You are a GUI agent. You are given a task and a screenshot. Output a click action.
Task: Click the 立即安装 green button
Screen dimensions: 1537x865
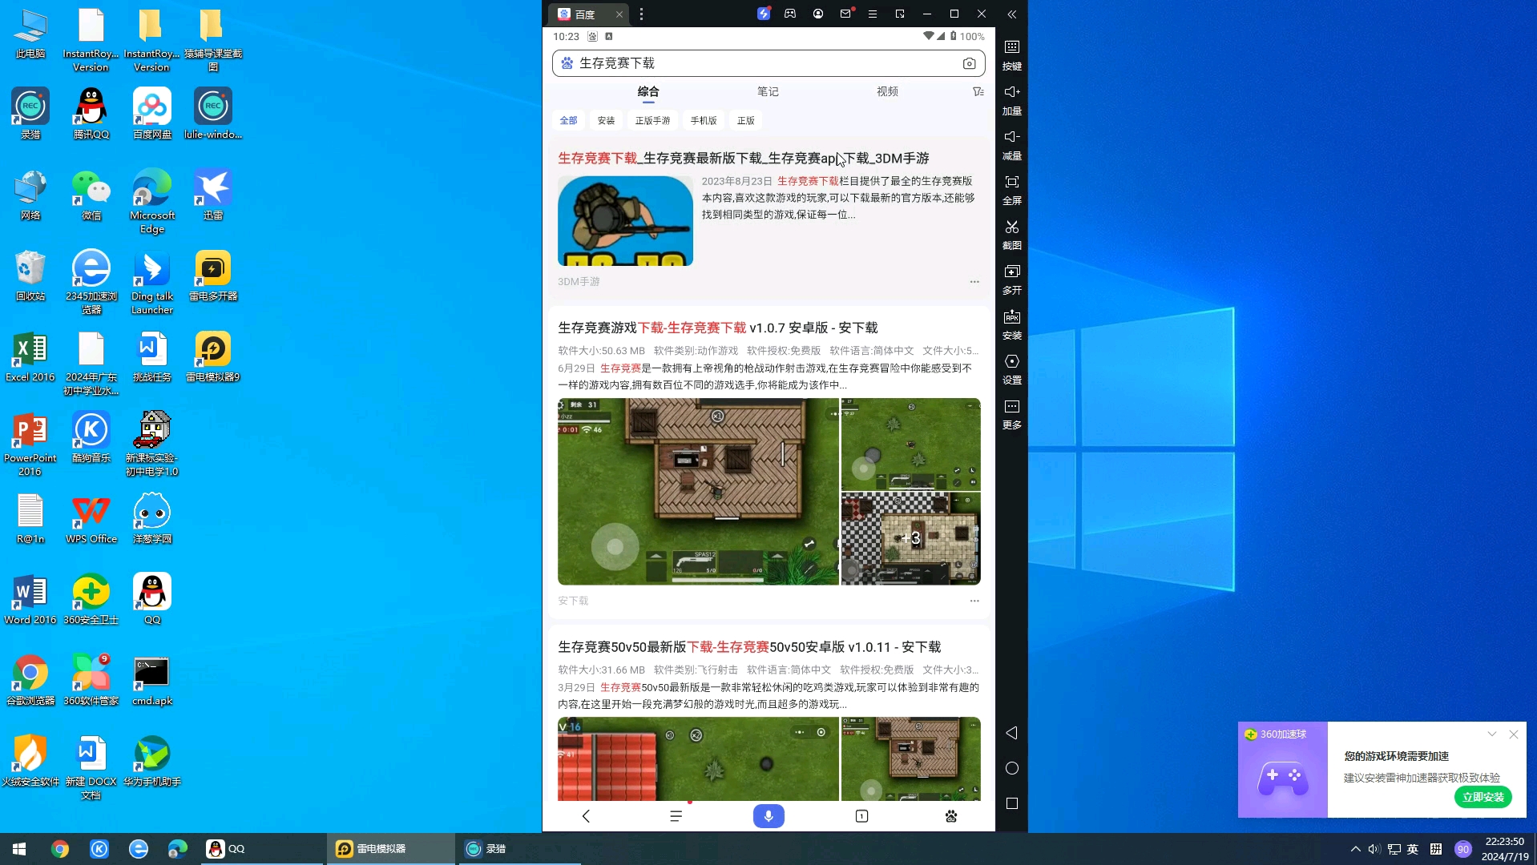click(x=1483, y=797)
